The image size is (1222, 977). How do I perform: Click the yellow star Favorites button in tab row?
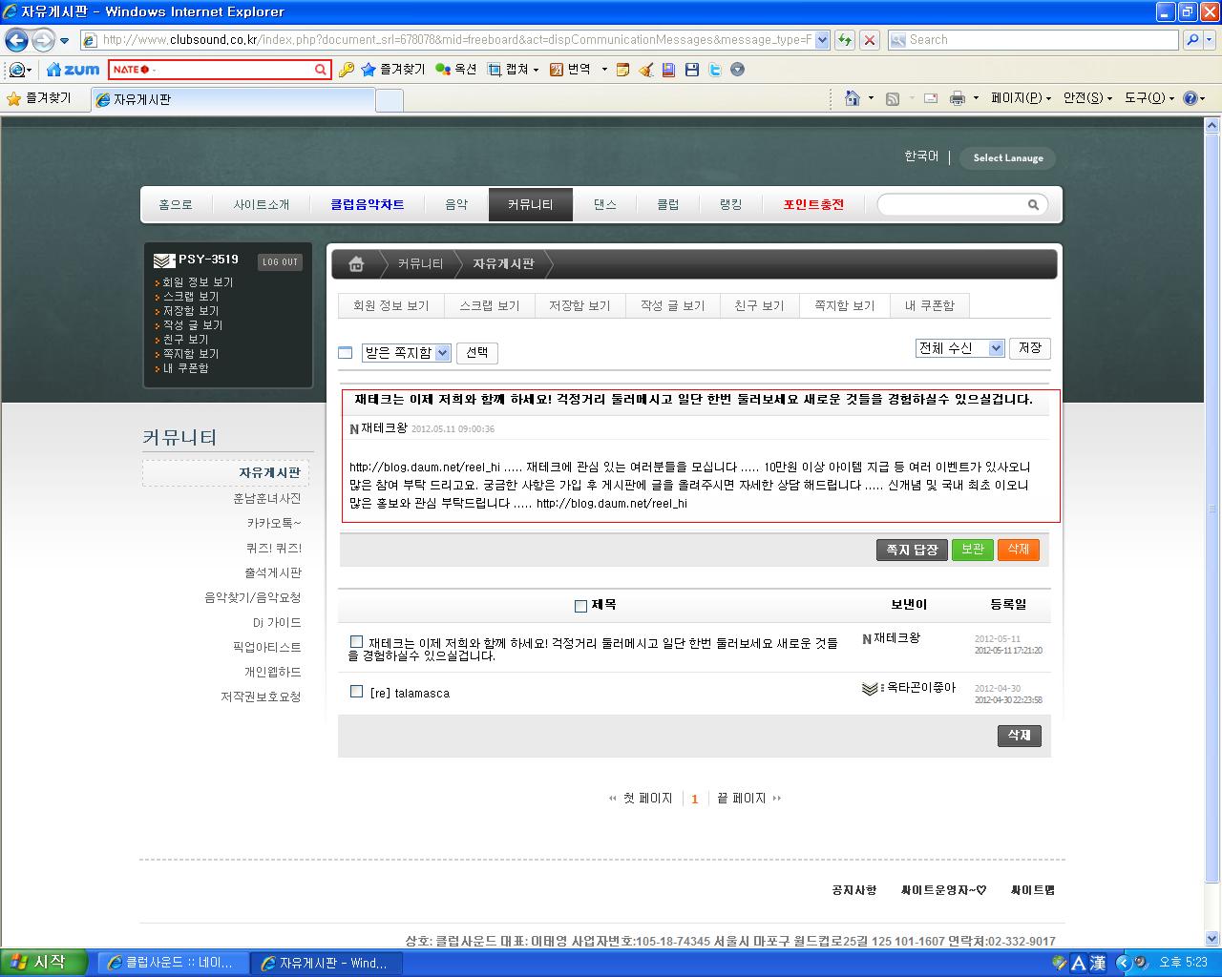(39, 98)
